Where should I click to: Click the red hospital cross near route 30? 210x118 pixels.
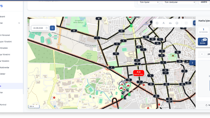point(144,85)
